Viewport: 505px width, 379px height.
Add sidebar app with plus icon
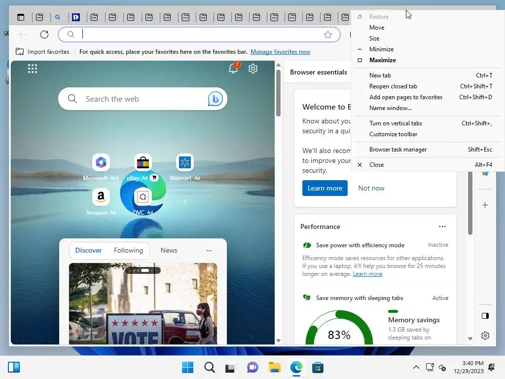(x=485, y=205)
